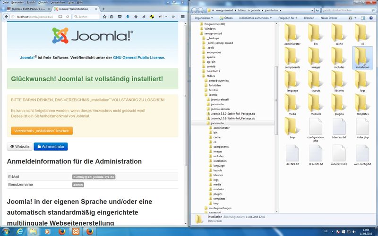Open the Administrator button
Viewport: 378px width, 236px height.
(x=51, y=146)
